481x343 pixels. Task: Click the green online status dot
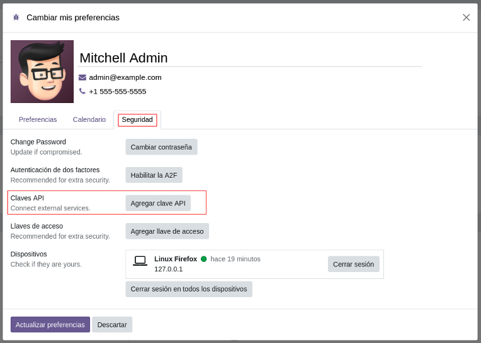point(204,259)
